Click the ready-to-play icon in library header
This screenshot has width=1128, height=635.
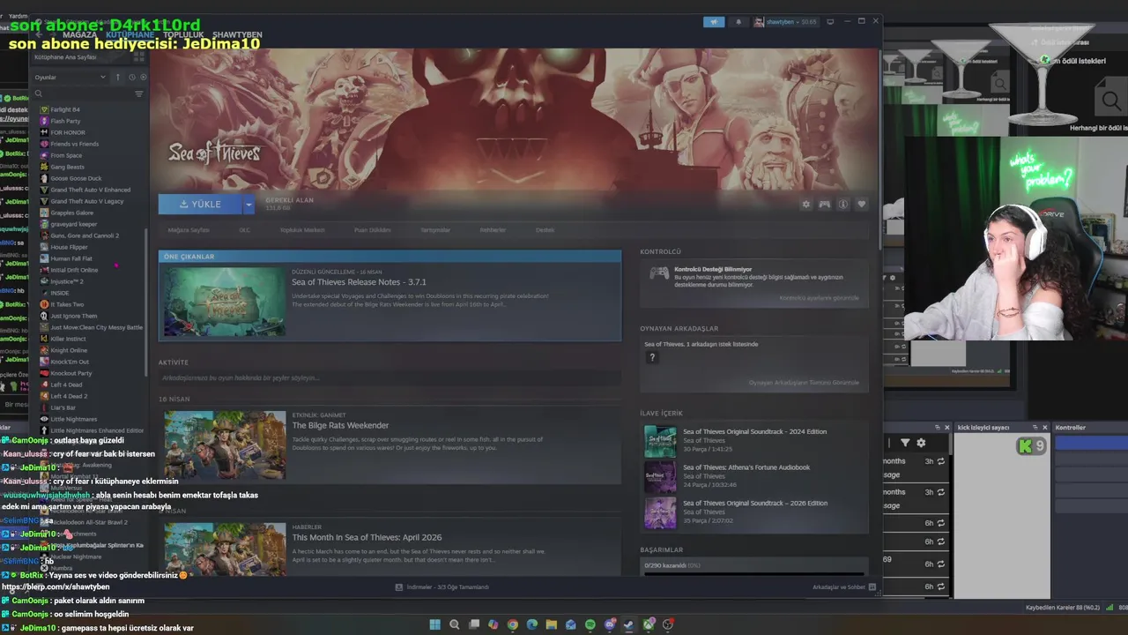pos(143,77)
